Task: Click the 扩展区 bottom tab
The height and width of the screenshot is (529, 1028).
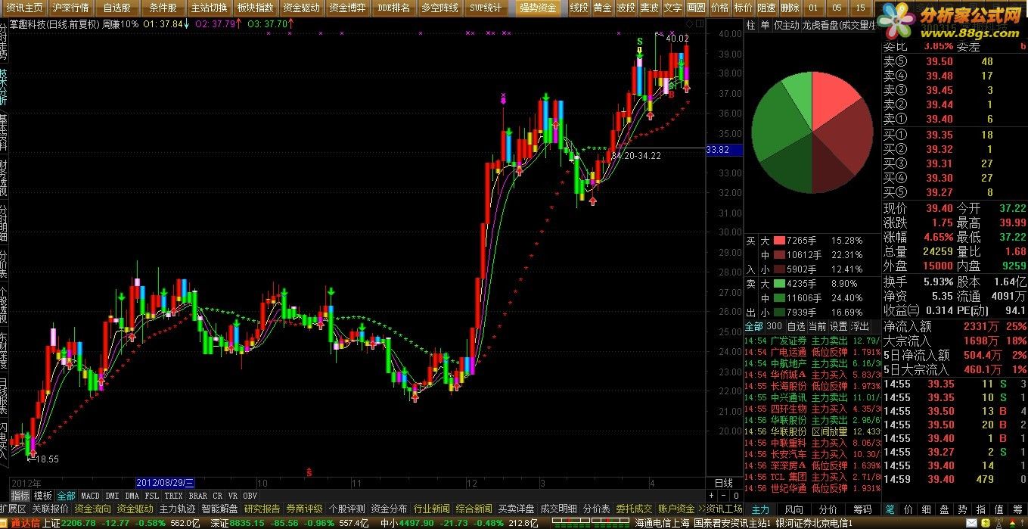Action: [x=13, y=509]
